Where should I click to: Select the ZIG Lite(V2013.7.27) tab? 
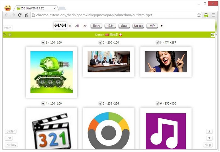35,8
